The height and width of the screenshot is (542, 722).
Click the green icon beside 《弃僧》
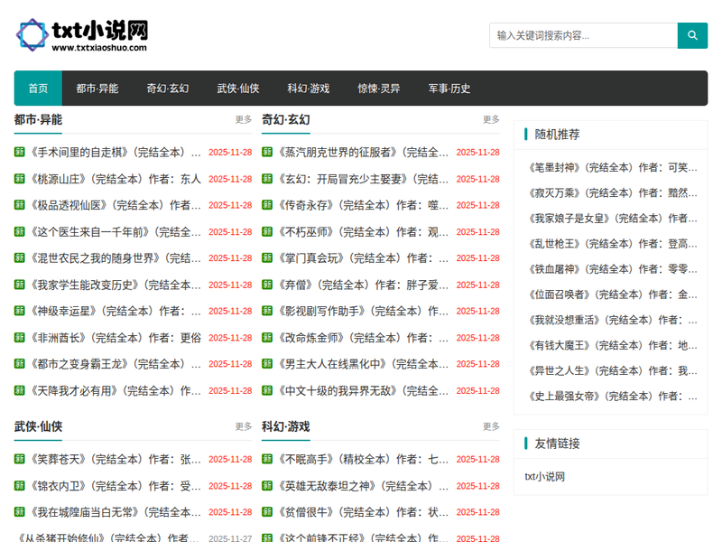point(267,285)
